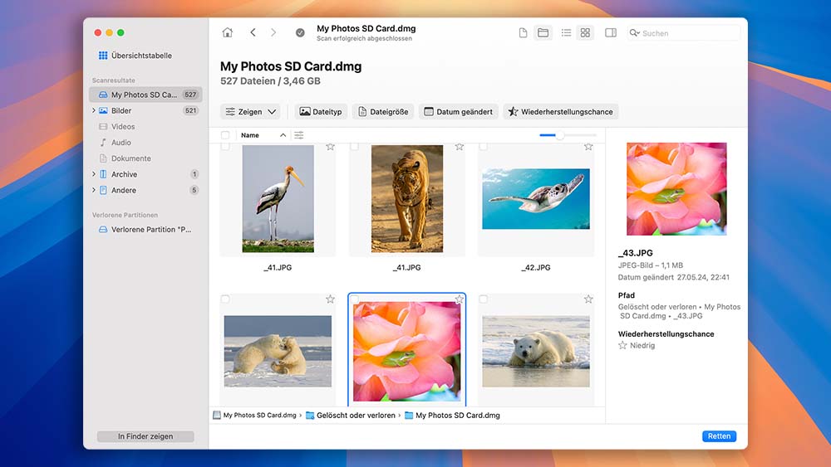
Task: Click the Niedrig recovery chance star icon
Action: click(622, 345)
